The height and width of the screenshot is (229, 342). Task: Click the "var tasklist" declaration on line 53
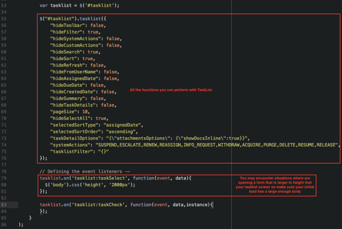pos(56,5)
